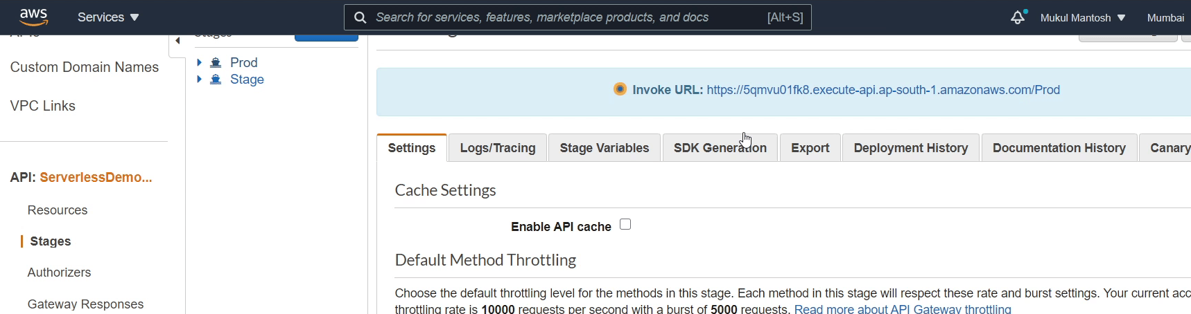Switch to the Logs/Tracing tab

pos(498,148)
